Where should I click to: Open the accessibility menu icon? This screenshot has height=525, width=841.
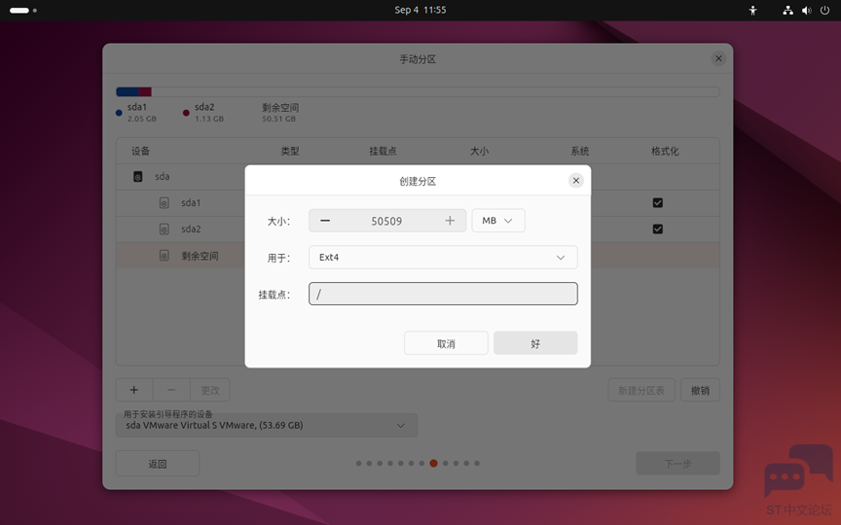point(753,10)
